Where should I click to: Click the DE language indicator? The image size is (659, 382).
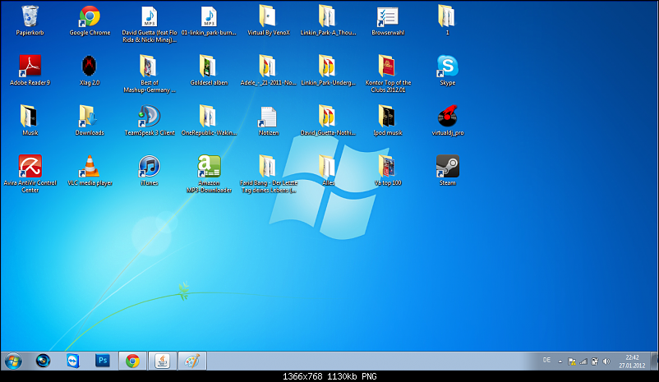tap(547, 360)
